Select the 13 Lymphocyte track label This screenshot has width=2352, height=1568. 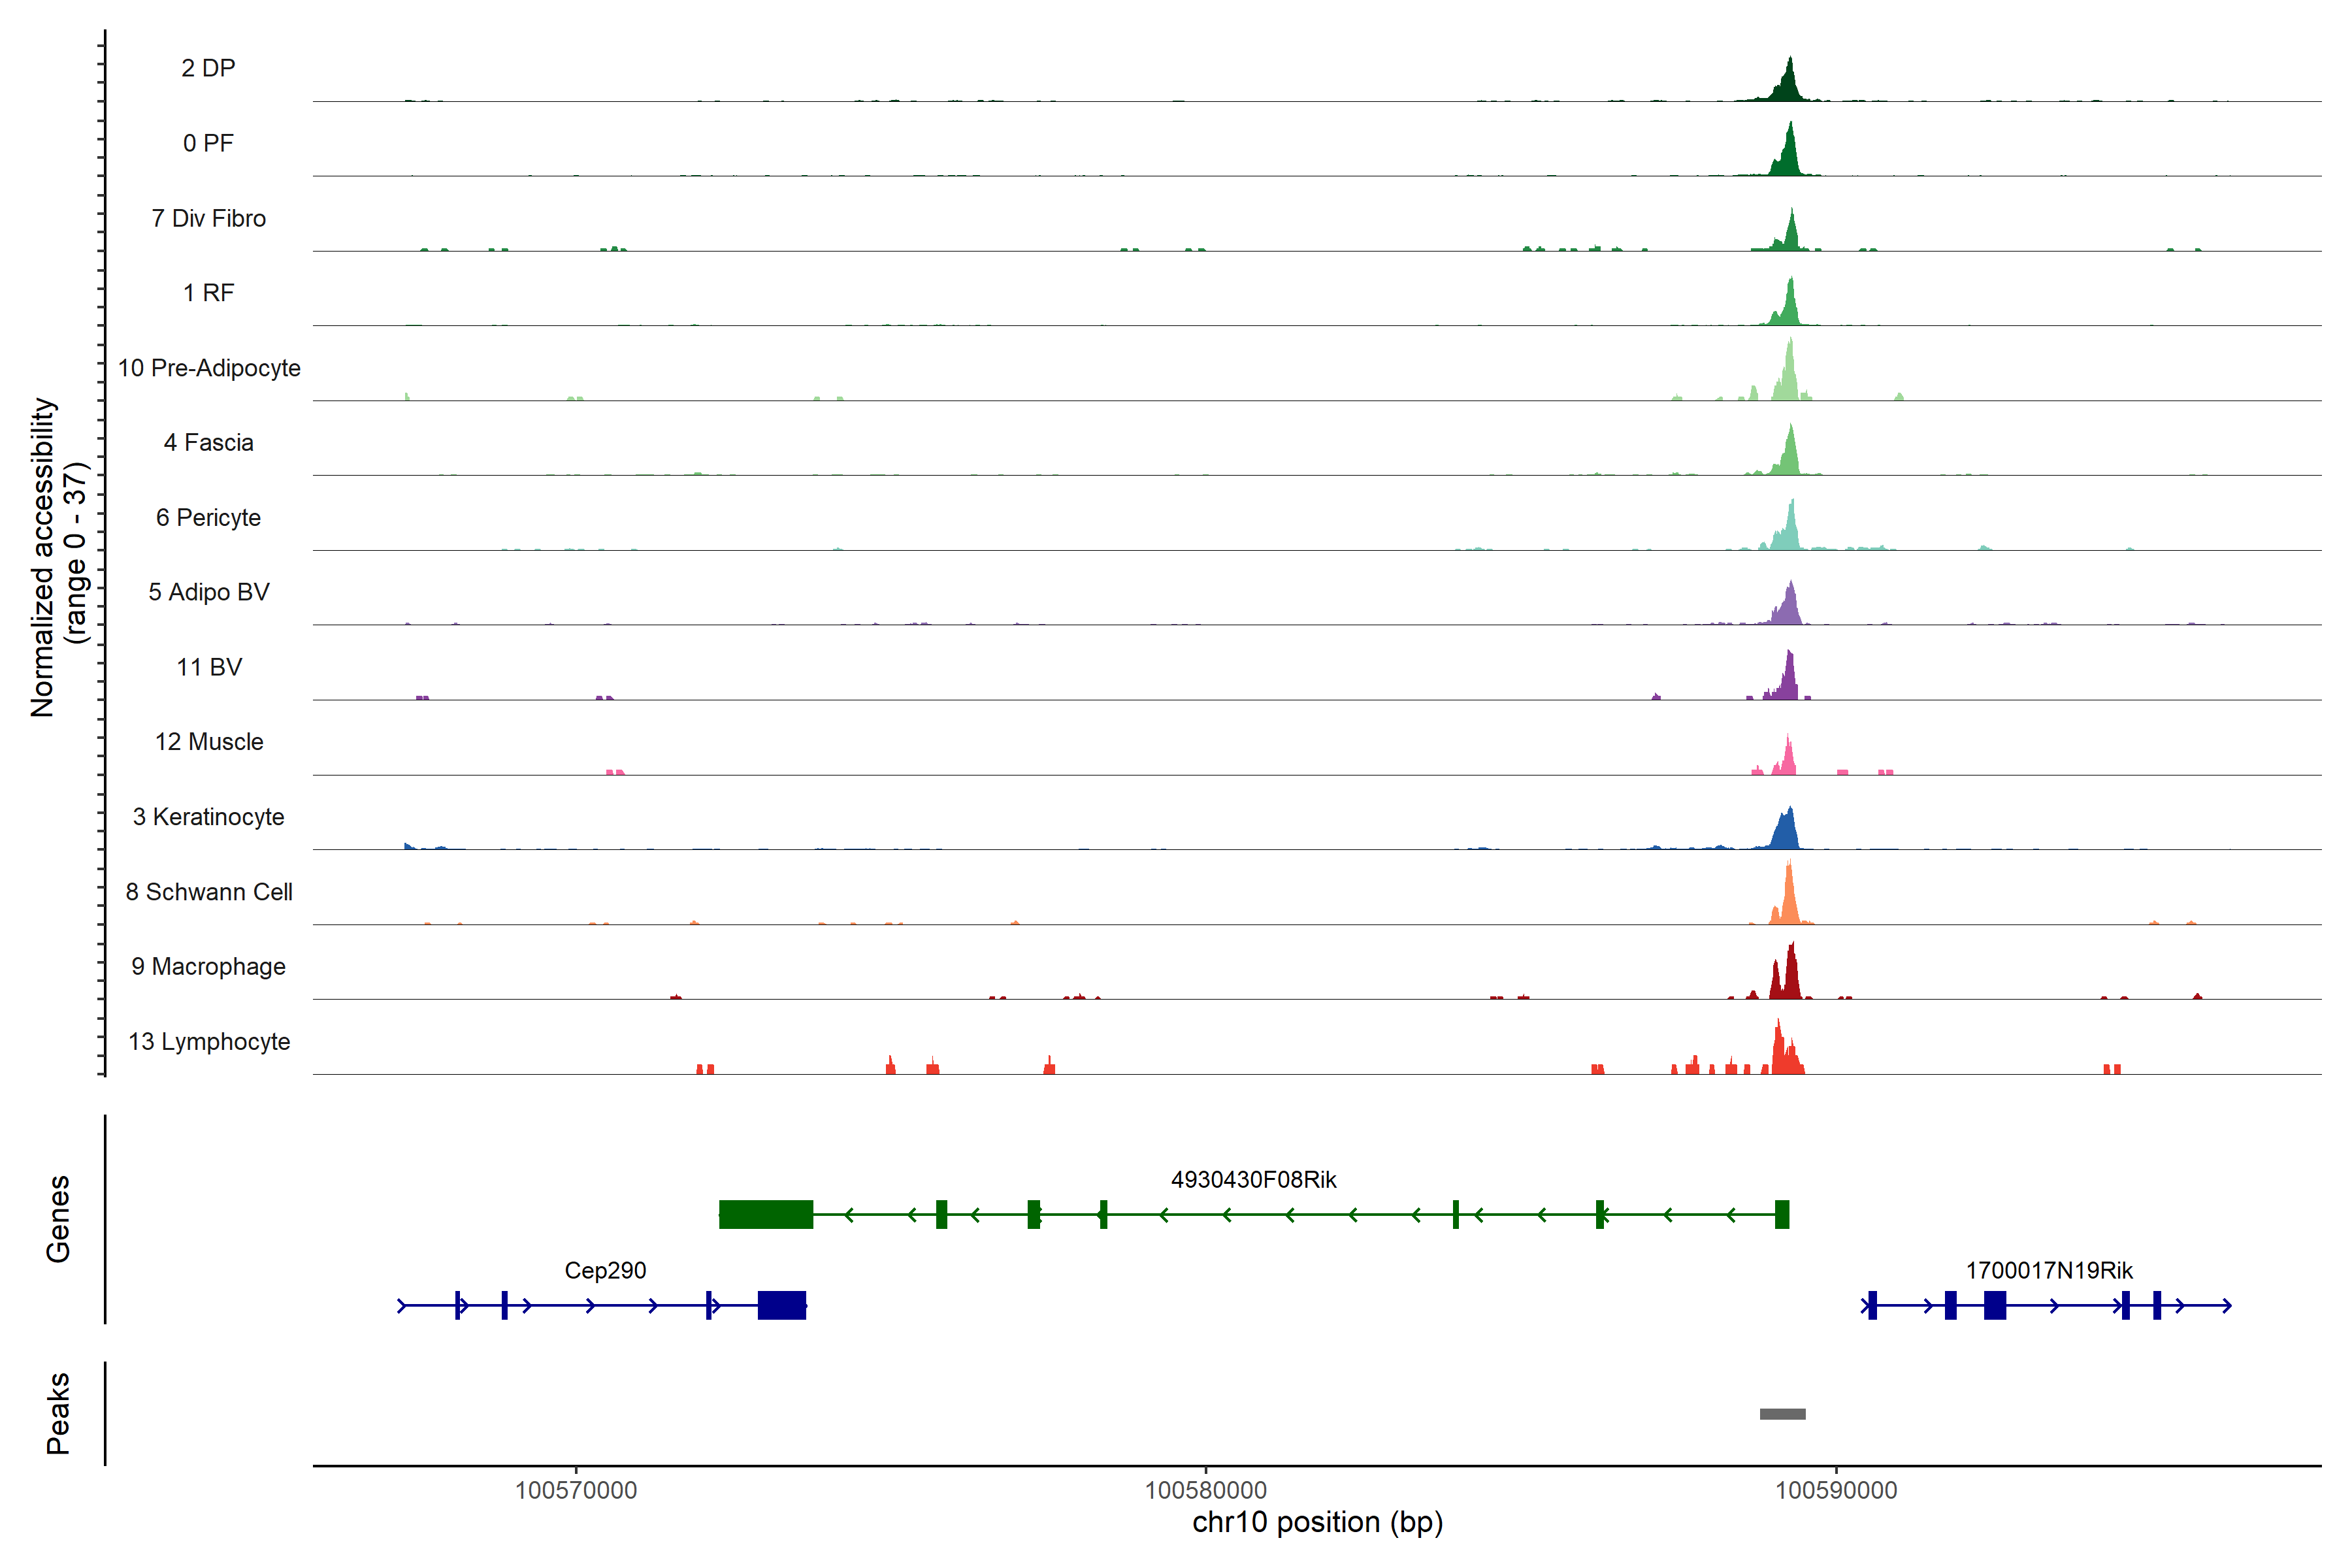209,1041
